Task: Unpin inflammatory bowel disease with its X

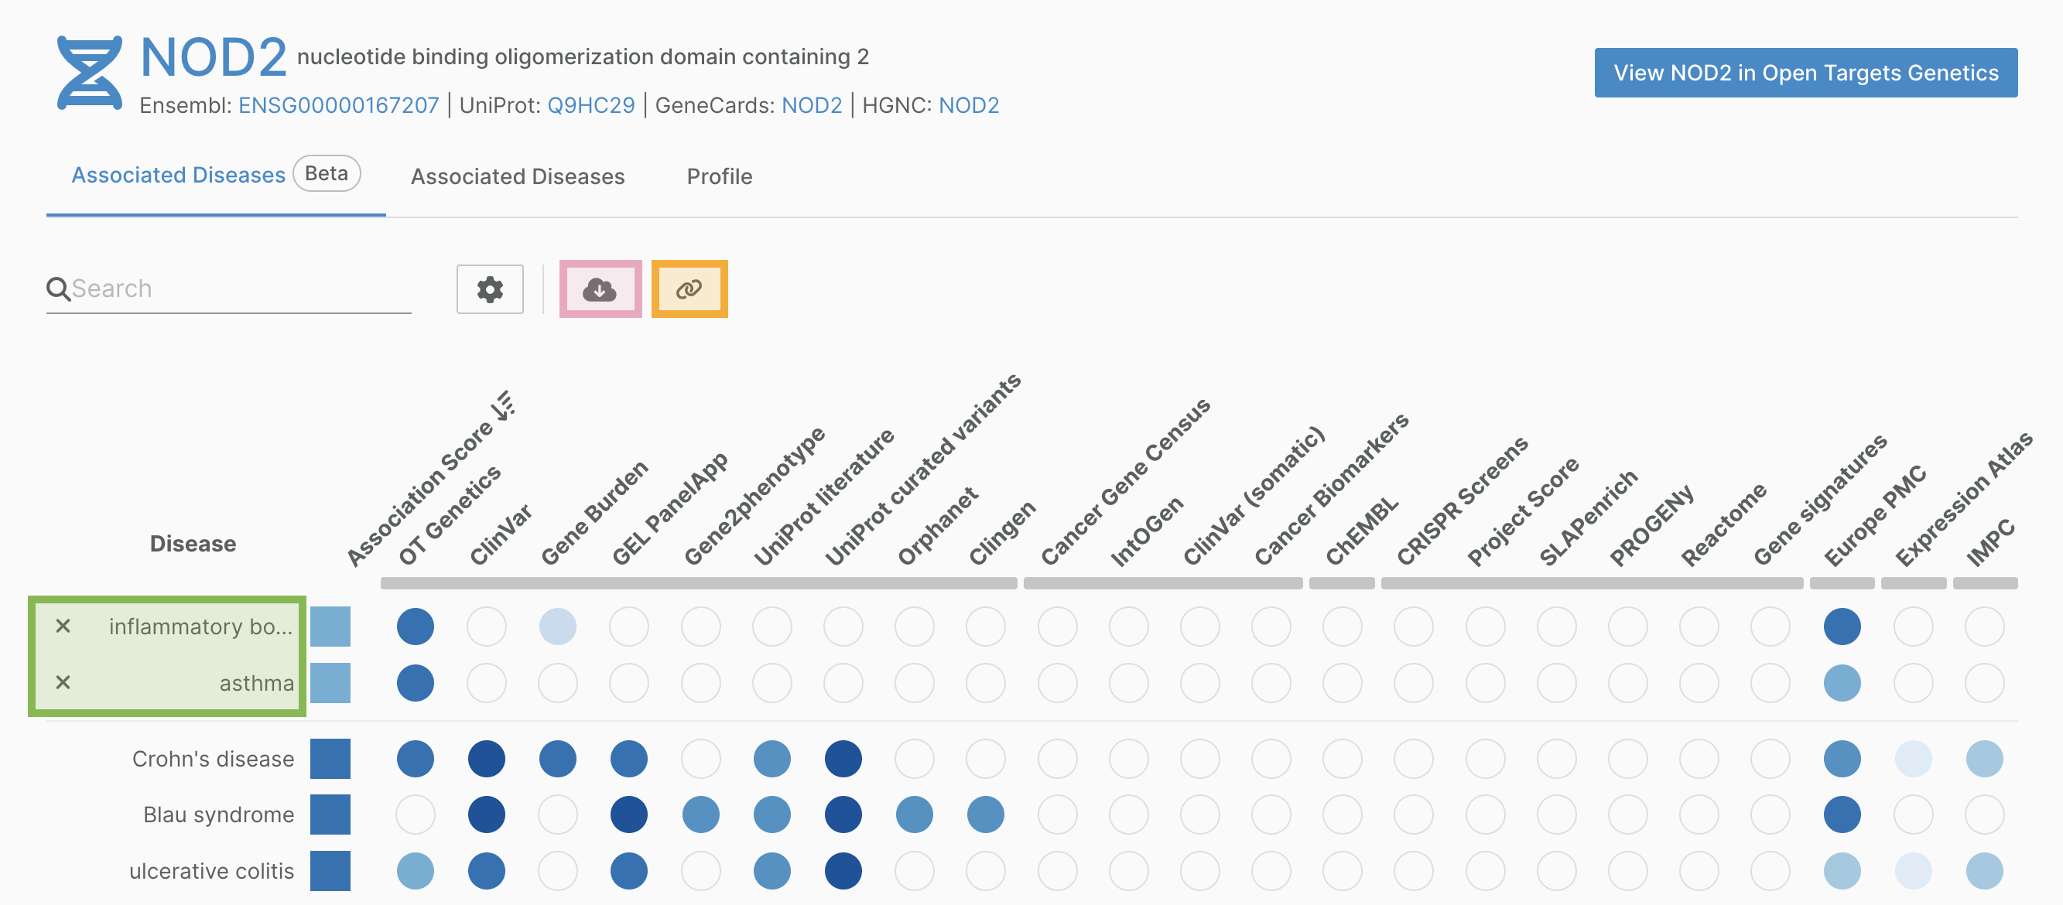Action: pyautogui.click(x=63, y=626)
